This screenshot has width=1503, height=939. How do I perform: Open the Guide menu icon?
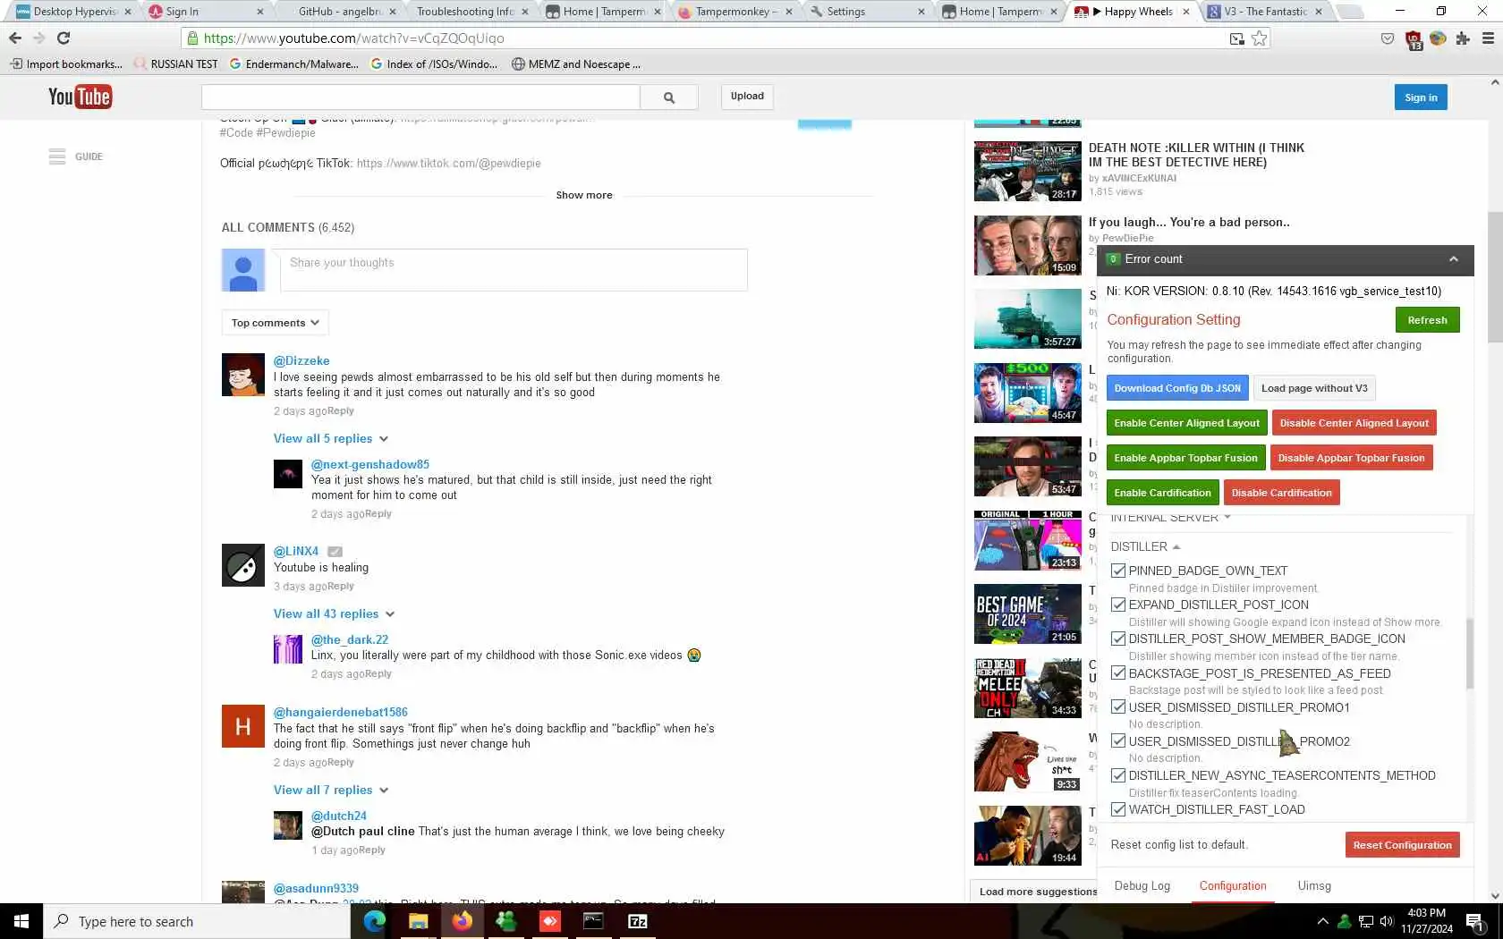tap(57, 156)
